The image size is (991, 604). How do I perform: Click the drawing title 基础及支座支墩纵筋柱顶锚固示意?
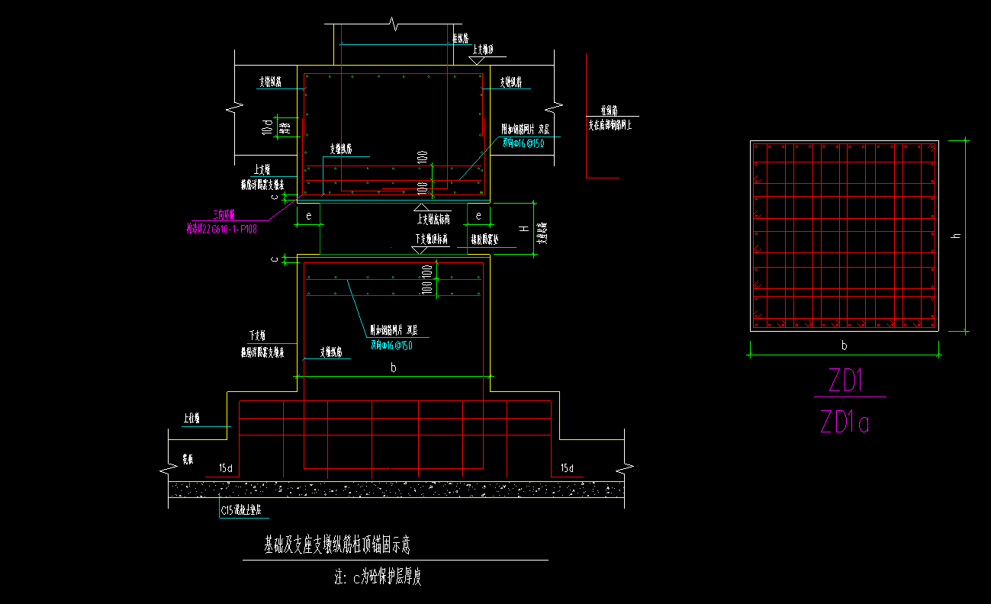tap(339, 545)
